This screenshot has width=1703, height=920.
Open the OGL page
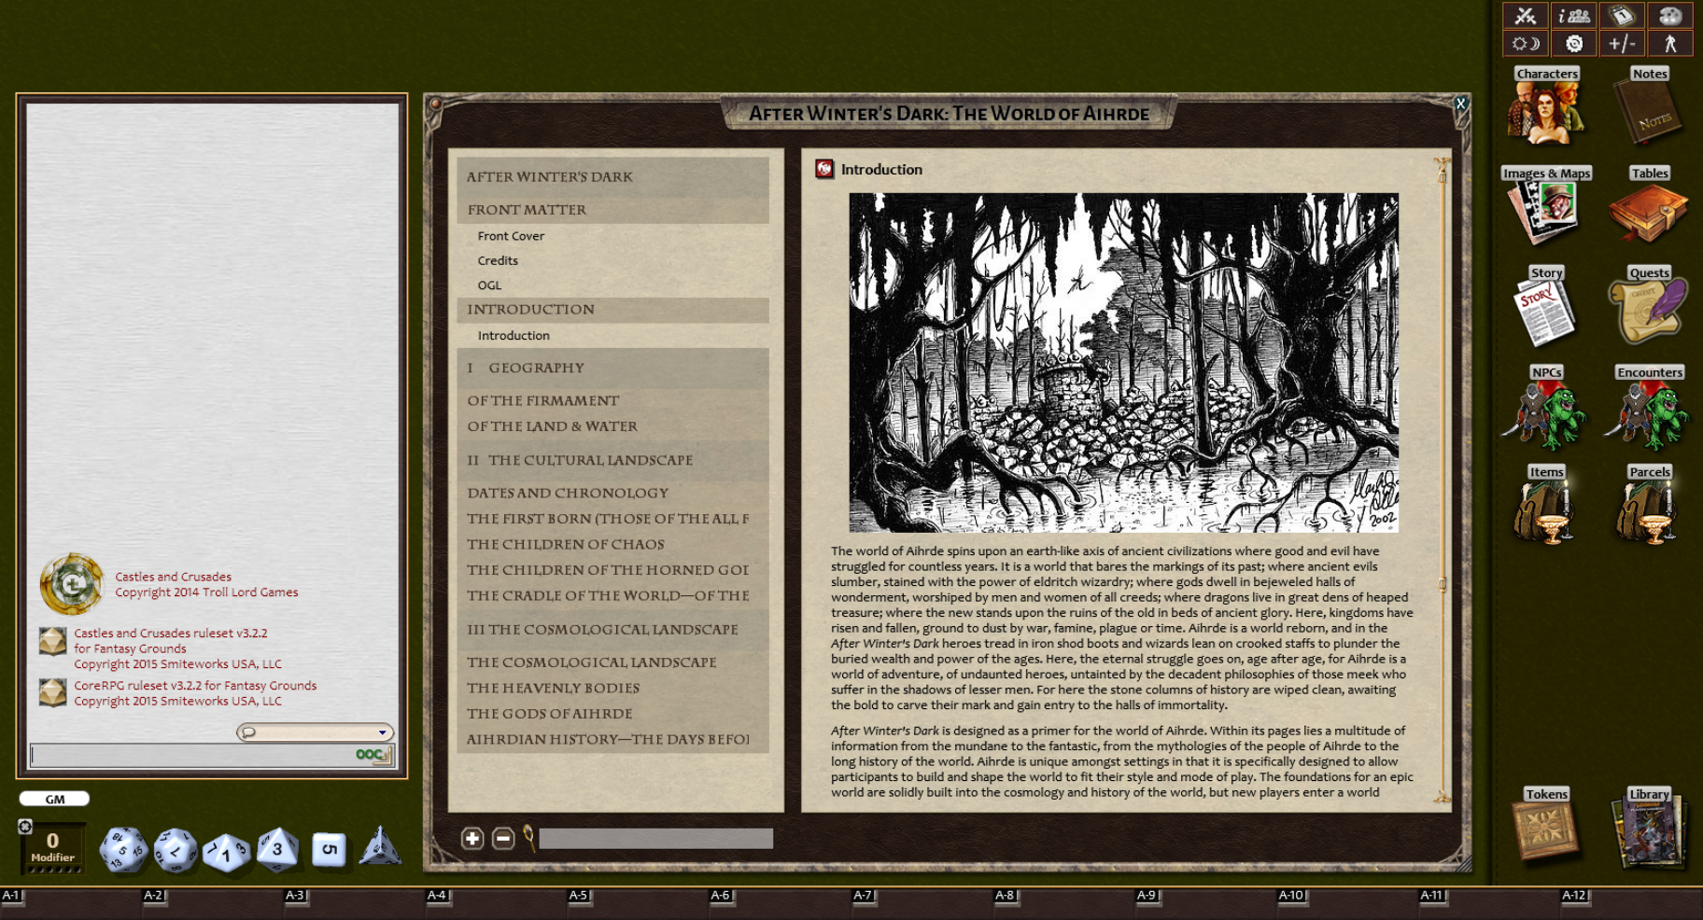click(489, 286)
